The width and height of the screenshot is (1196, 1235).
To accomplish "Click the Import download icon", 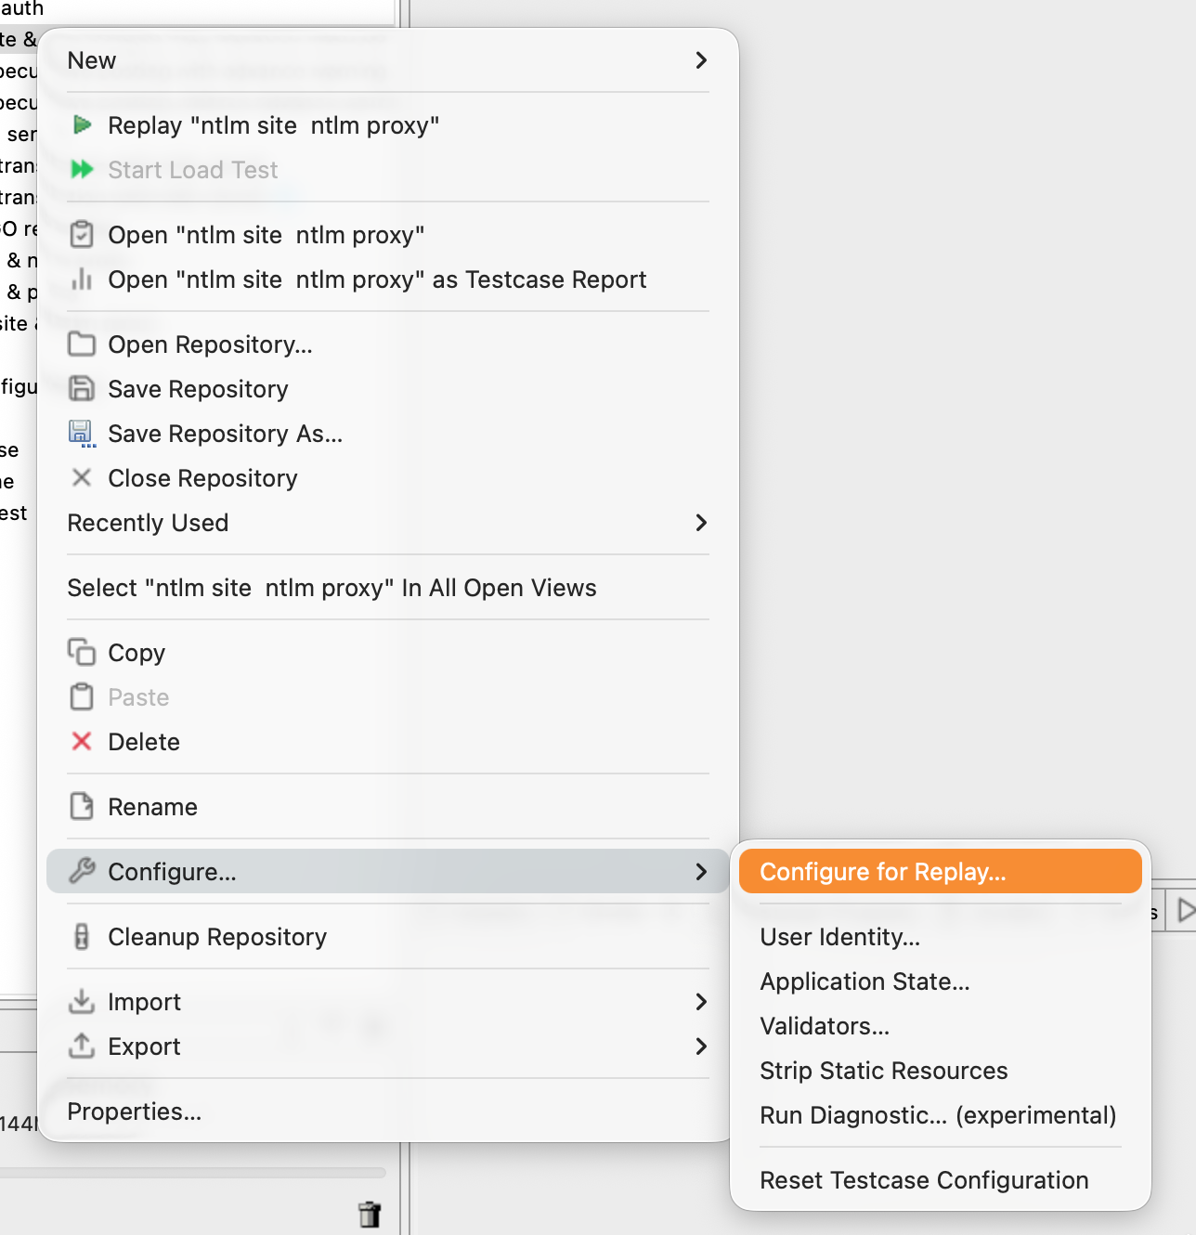I will point(82,1001).
